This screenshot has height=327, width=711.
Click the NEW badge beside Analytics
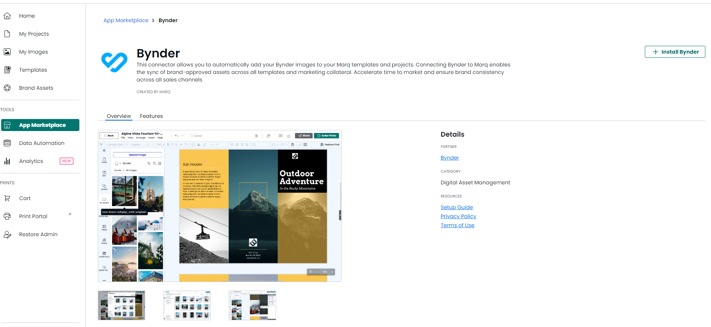[67, 161]
